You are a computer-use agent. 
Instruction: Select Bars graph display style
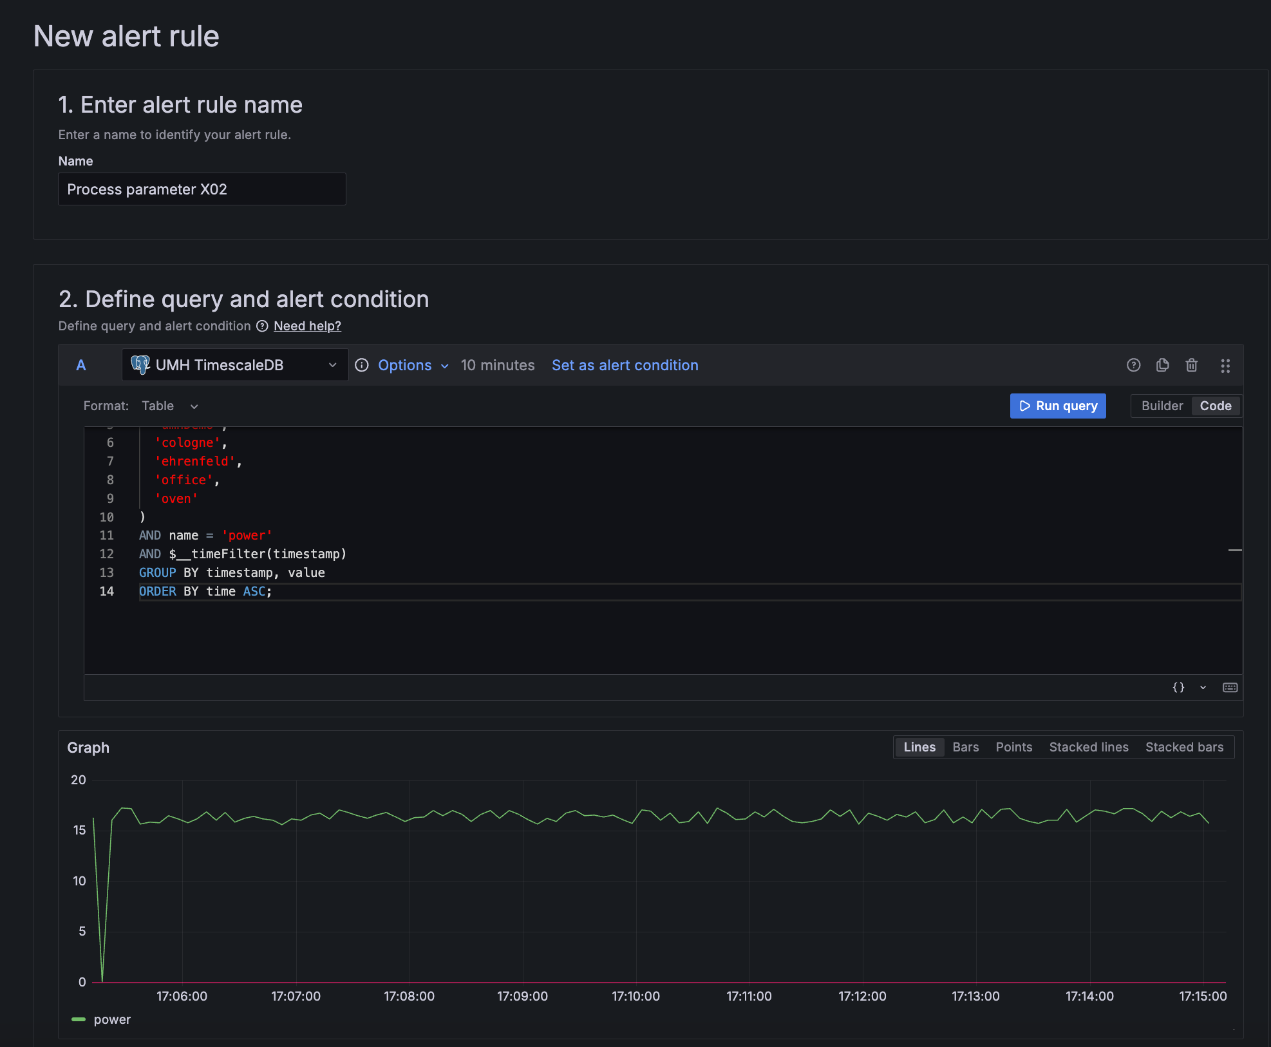tap(965, 747)
